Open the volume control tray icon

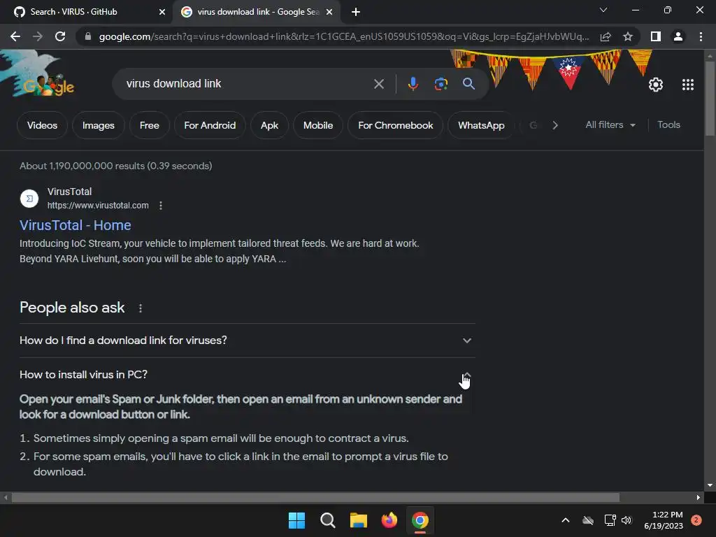tap(626, 520)
